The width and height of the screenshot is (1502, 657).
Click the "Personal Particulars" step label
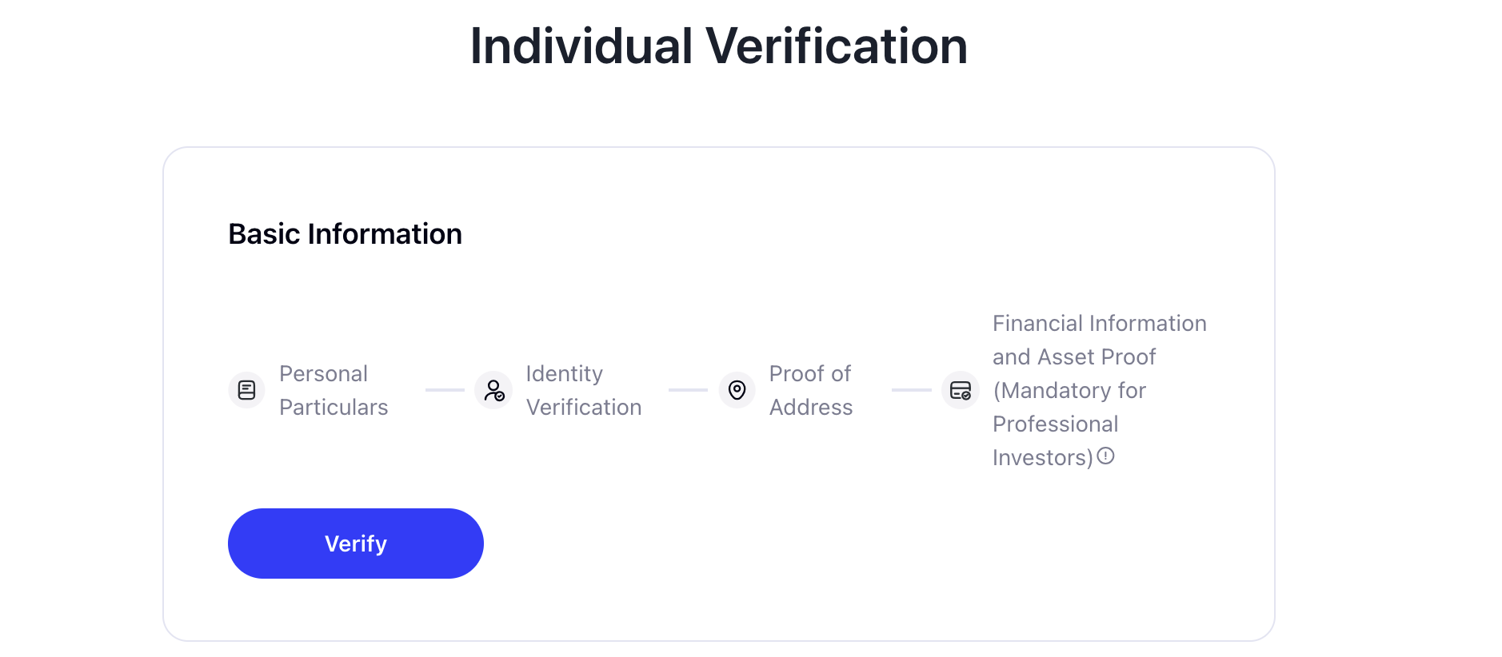334,390
